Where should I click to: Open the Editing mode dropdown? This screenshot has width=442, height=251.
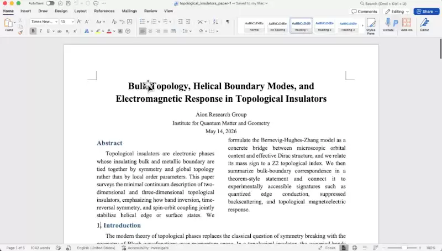397,12
